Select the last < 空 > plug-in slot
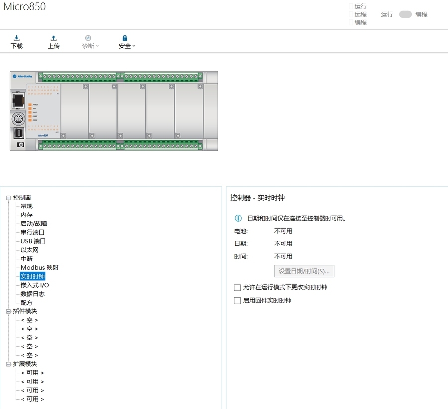Viewport: 448px width, 409px height. point(29,355)
